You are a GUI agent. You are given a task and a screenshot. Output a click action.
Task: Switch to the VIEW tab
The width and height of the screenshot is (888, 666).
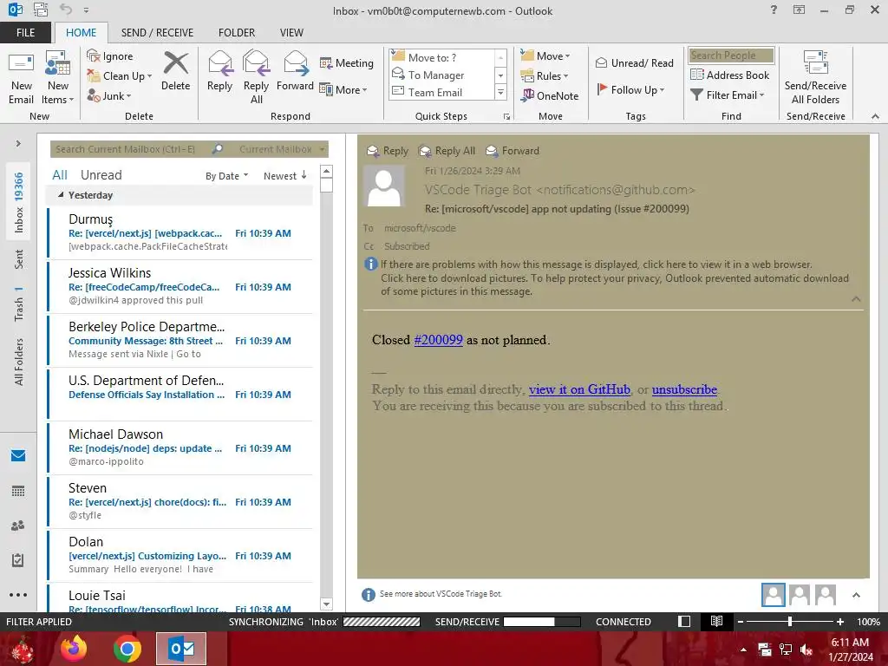tap(291, 32)
